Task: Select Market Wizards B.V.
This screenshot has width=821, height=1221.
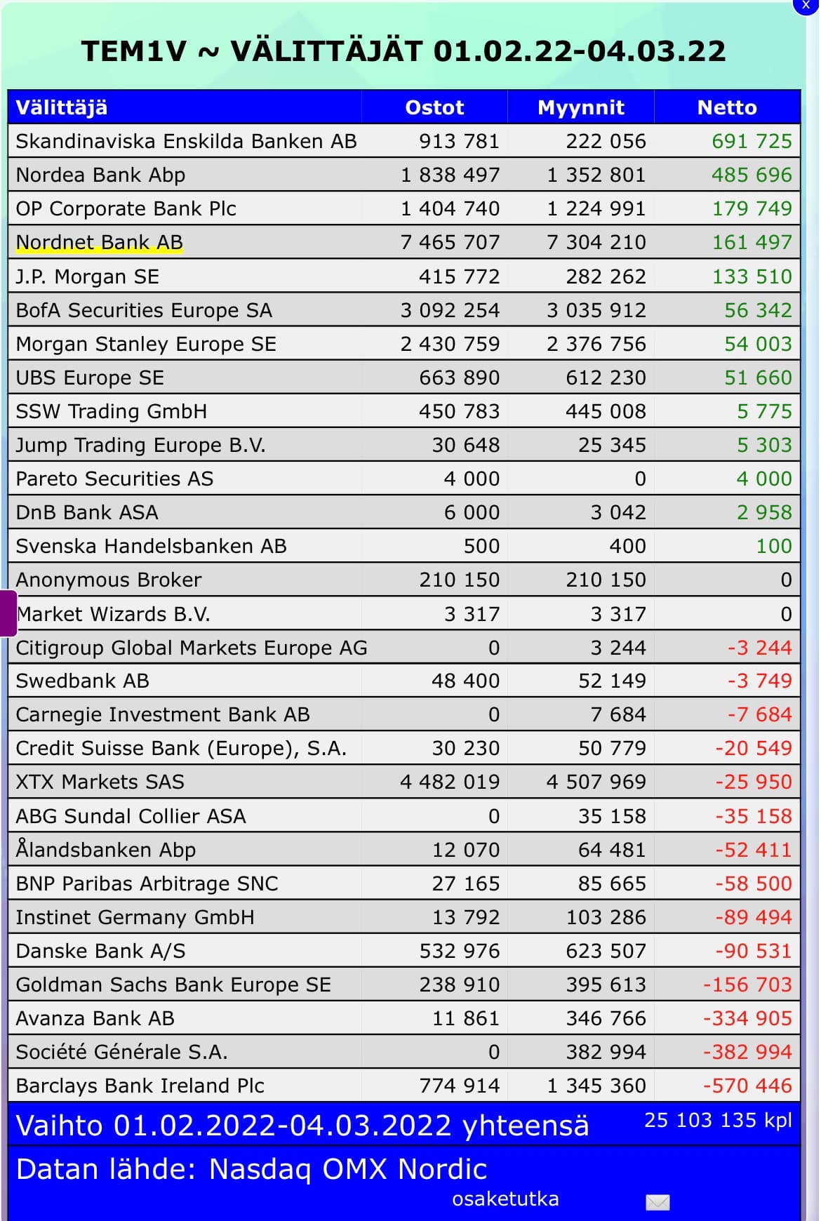Action: (113, 614)
